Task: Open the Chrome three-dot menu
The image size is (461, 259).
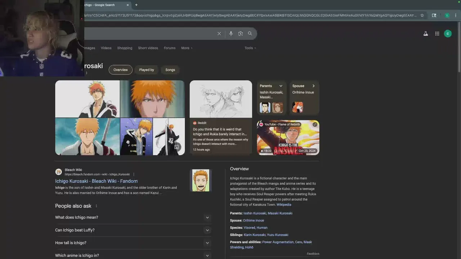Action: coord(456,15)
